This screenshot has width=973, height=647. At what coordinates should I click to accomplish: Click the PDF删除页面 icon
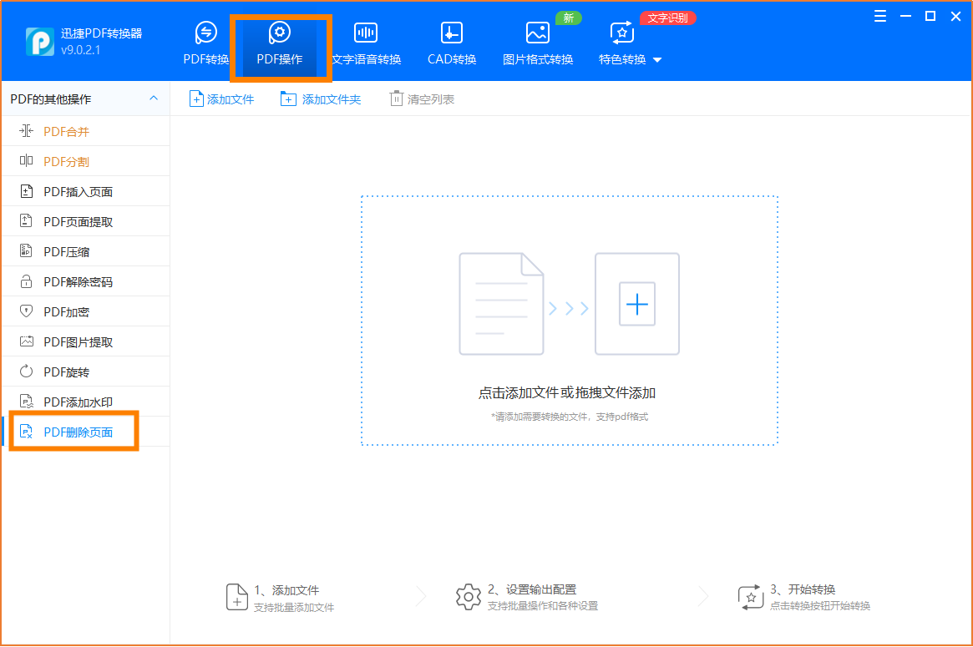pyautogui.click(x=26, y=432)
